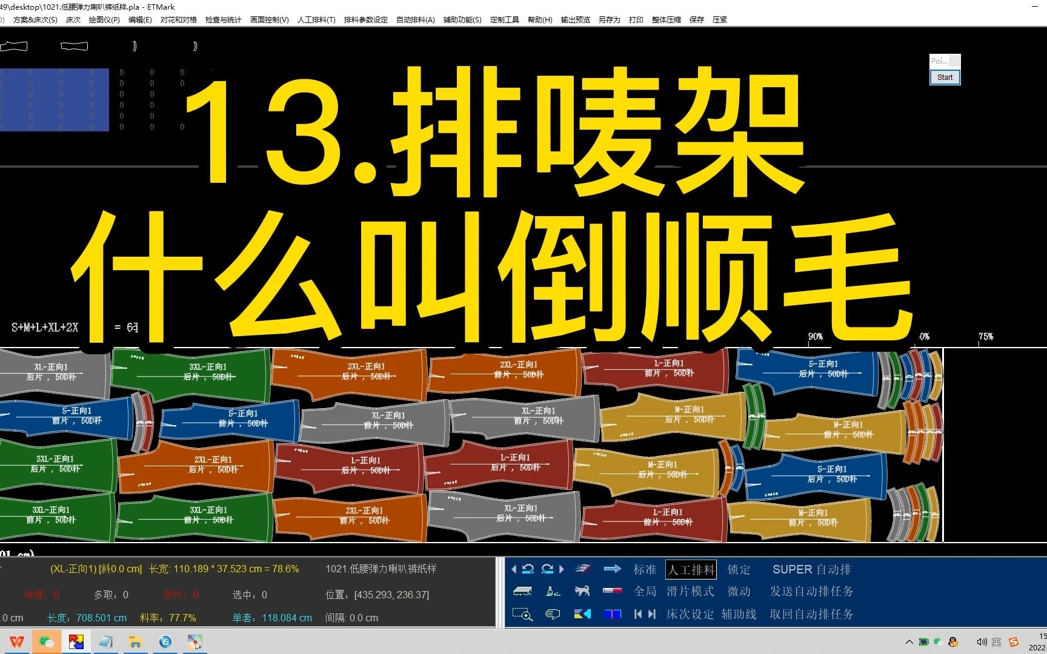Click the 单套: 118.084 cm status value
Screen dimensions: 1047x654
click(272, 618)
